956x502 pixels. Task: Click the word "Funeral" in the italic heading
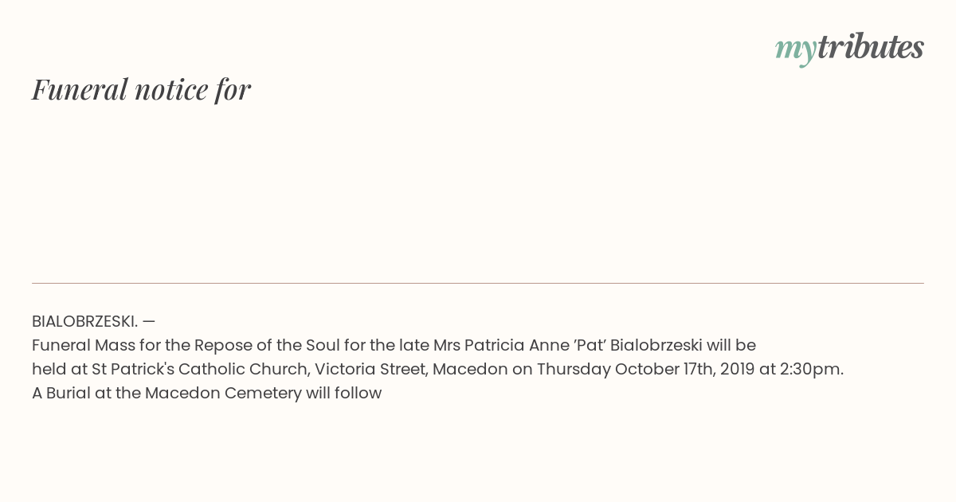pyautogui.click(x=80, y=89)
